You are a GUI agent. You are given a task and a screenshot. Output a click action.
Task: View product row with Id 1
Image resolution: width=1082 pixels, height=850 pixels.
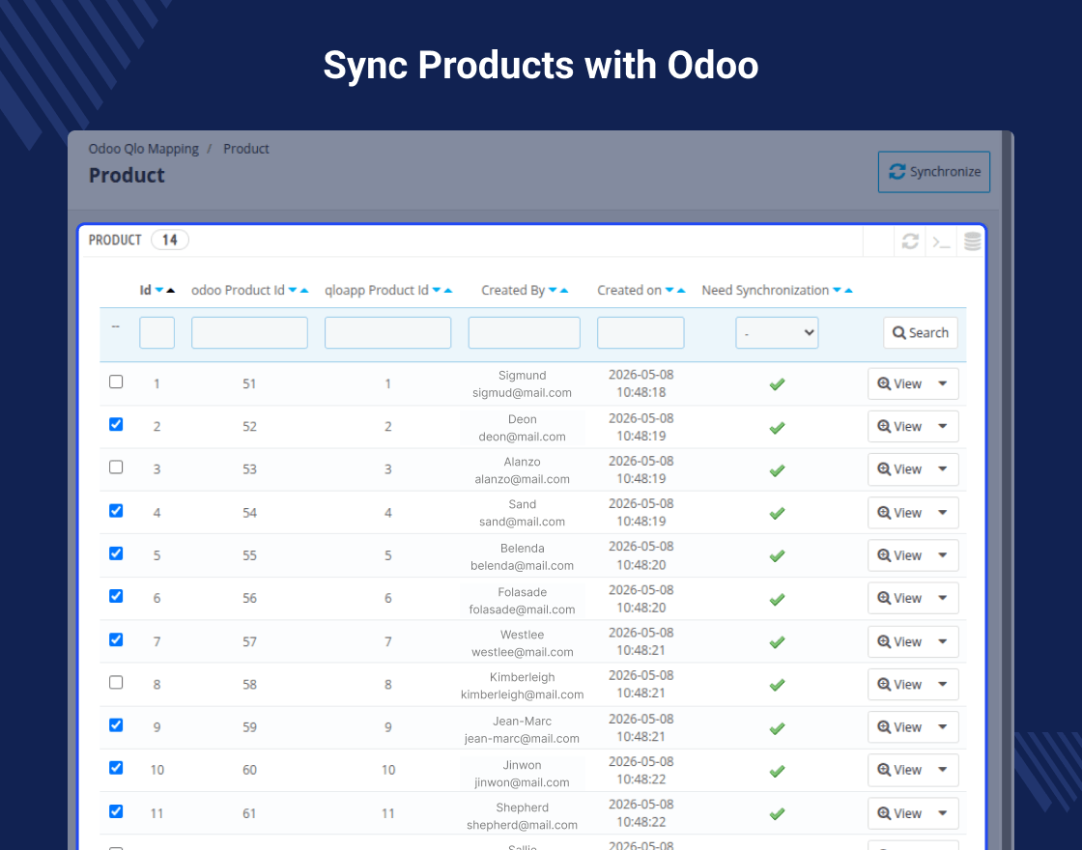[x=898, y=383]
